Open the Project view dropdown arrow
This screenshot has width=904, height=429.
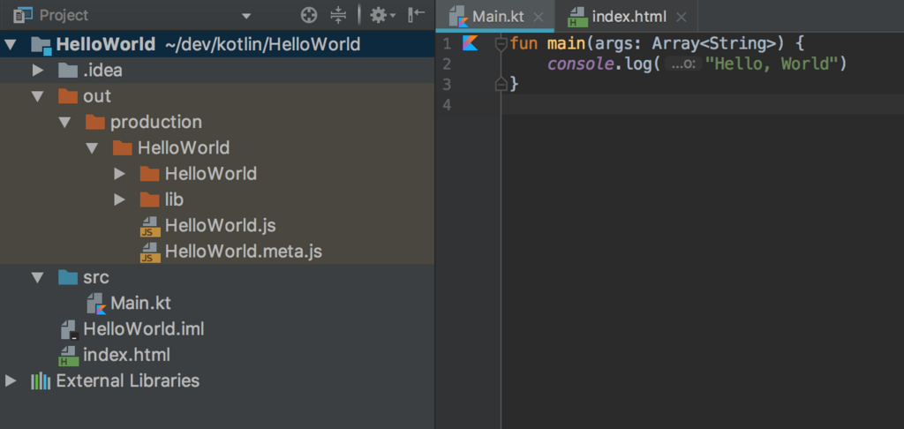[246, 16]
